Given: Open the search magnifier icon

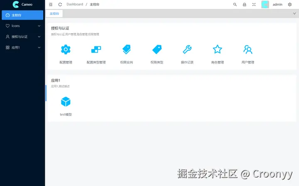Looking at the screenshot, I should pos(235,5).
